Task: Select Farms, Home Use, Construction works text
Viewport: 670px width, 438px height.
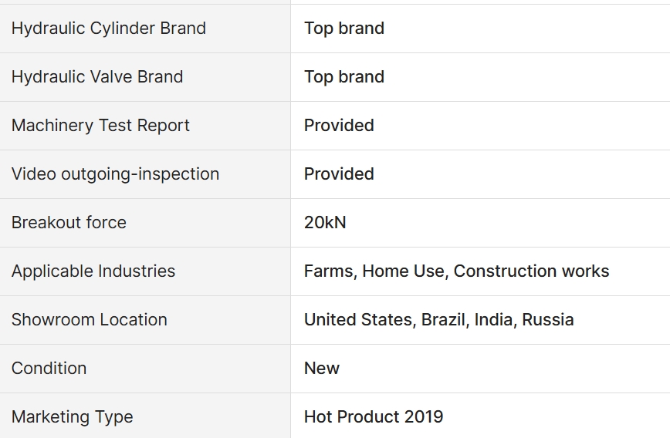Action: (x=456, y=271)
